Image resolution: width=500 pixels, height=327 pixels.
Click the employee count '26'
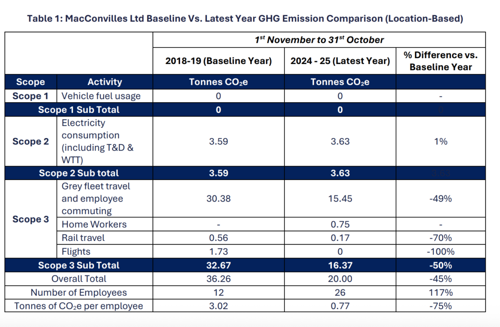point(340,292)
